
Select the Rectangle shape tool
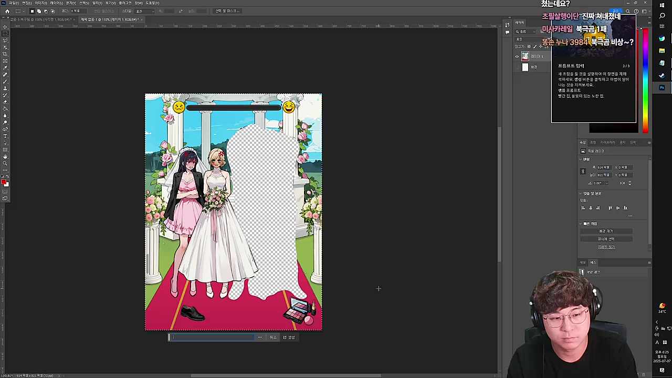5,149
